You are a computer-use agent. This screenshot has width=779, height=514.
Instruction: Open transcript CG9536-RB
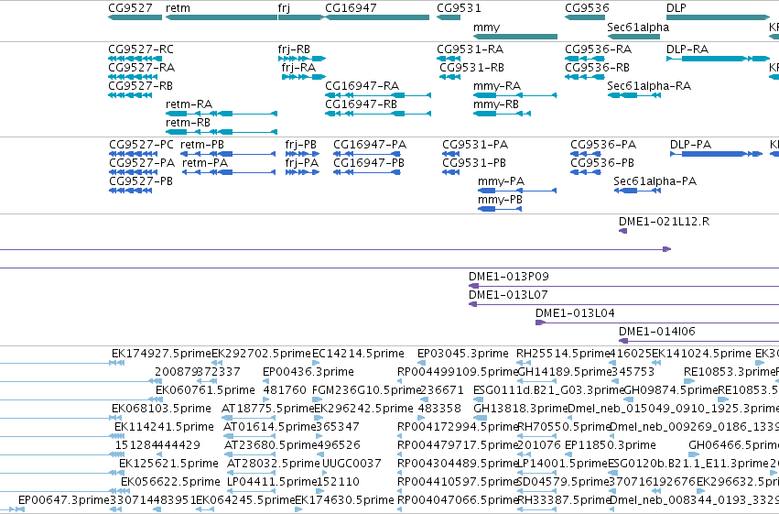pyautogui.click(x=597, y=68)
